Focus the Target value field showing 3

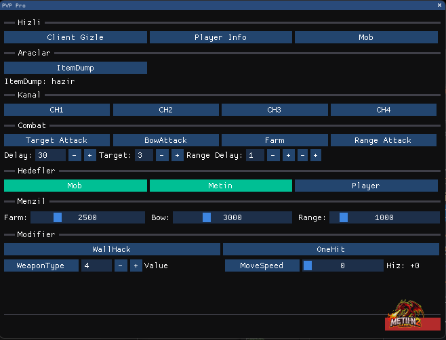tap(144, 155)
